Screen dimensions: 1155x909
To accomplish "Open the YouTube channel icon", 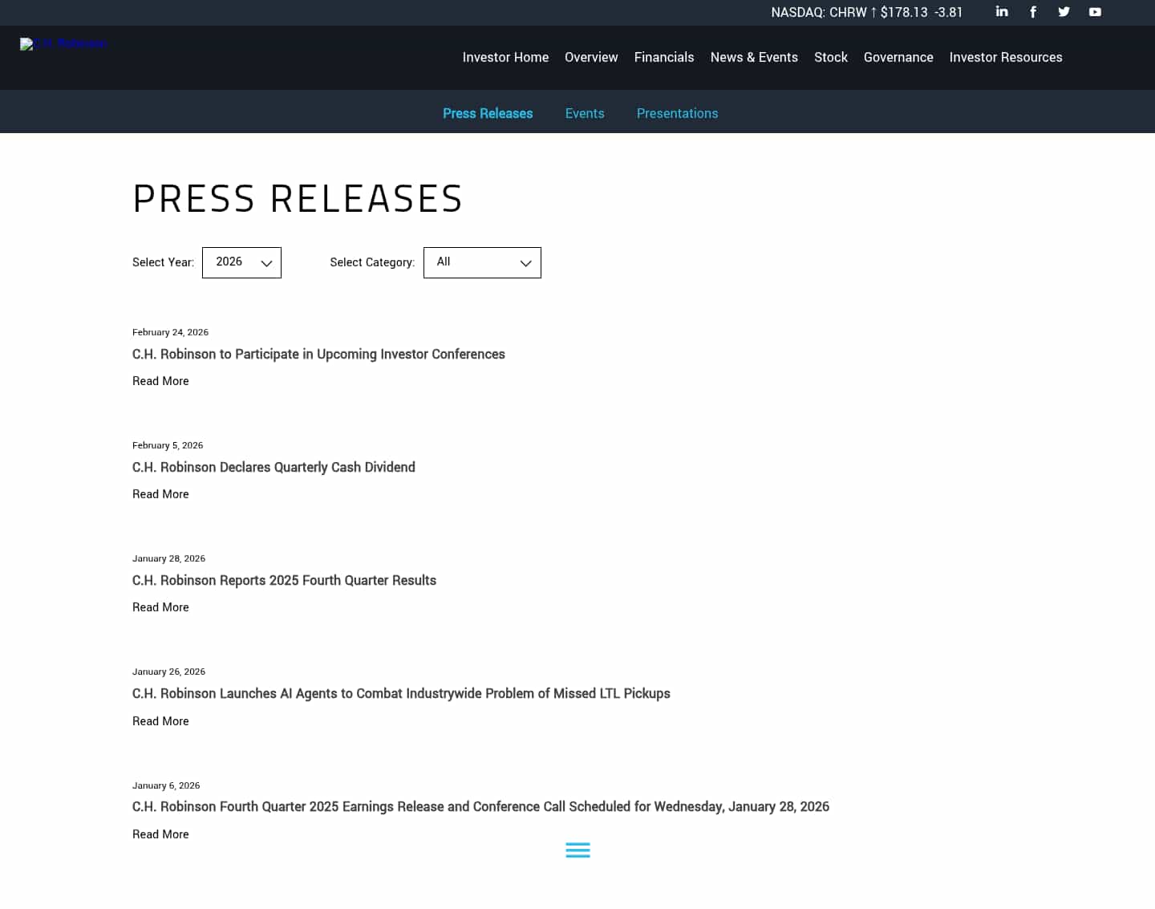I will click(1094, 12).
